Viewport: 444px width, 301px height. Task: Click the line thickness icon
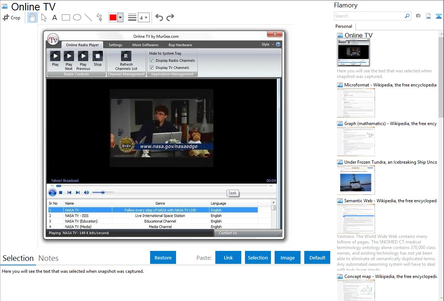[132, 17]
